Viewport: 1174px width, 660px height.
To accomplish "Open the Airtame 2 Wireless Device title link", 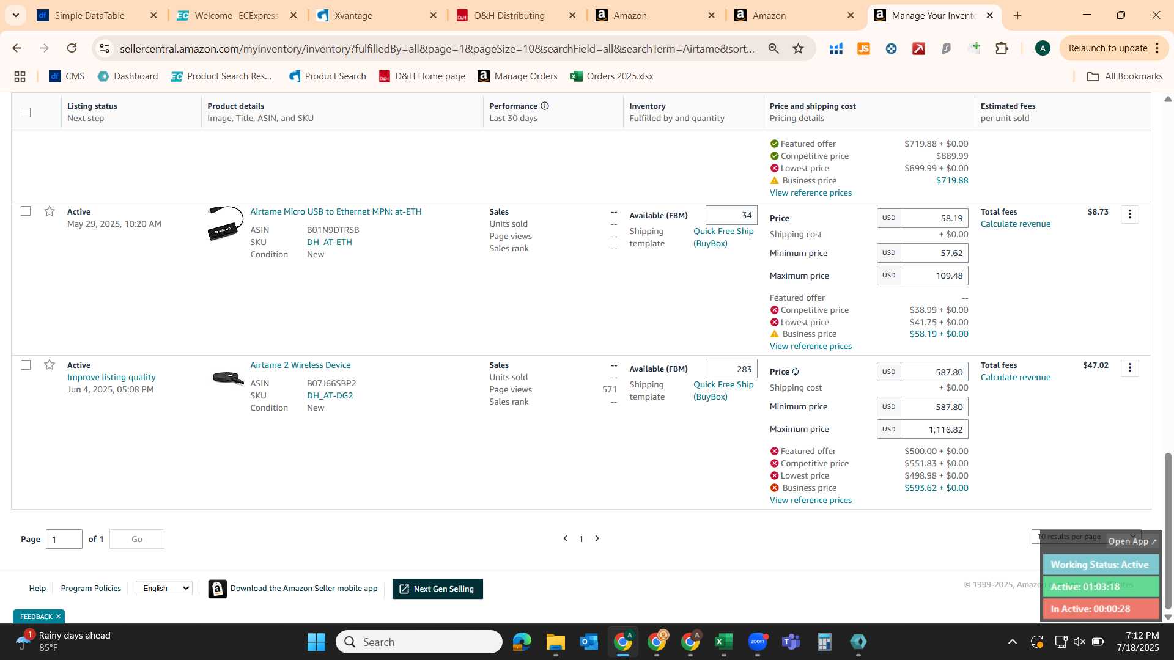I will click(300, 365).
